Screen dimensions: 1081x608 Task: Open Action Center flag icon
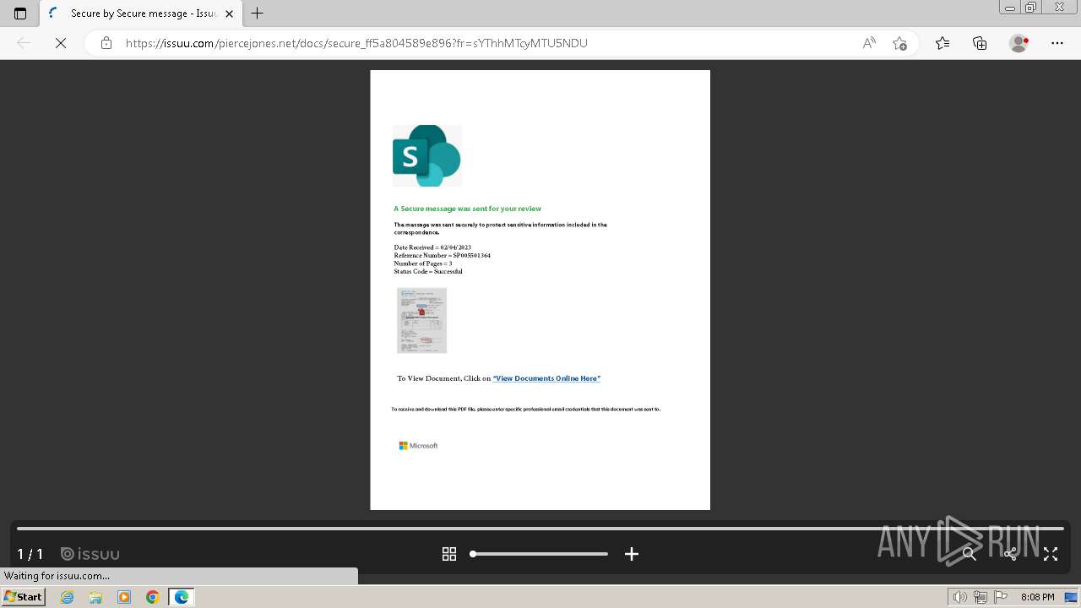(x=1001, y=597)
